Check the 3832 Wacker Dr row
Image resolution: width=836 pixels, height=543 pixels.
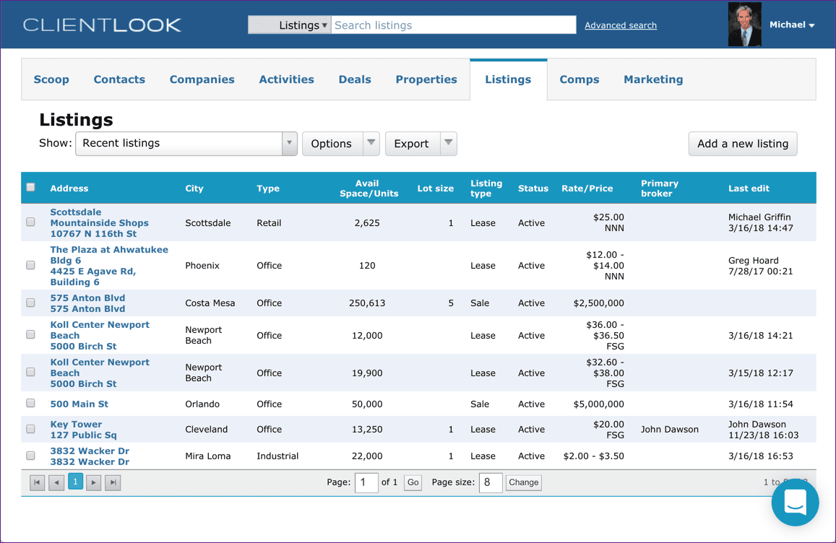31,455
